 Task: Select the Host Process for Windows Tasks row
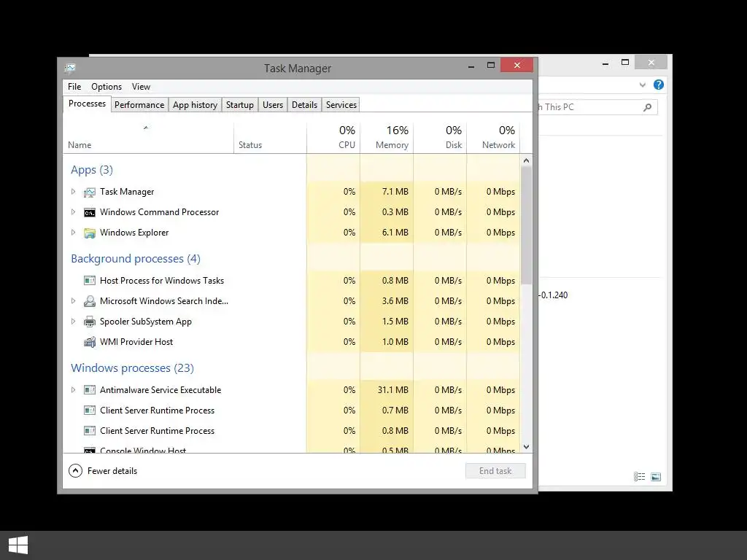(292, 281)
